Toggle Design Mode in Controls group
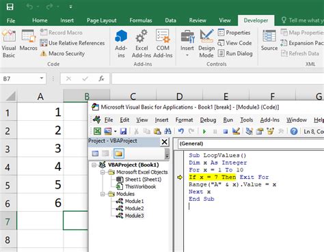This screenshot has height=252, width=324. pyautogui.click(x=206, y=43)
